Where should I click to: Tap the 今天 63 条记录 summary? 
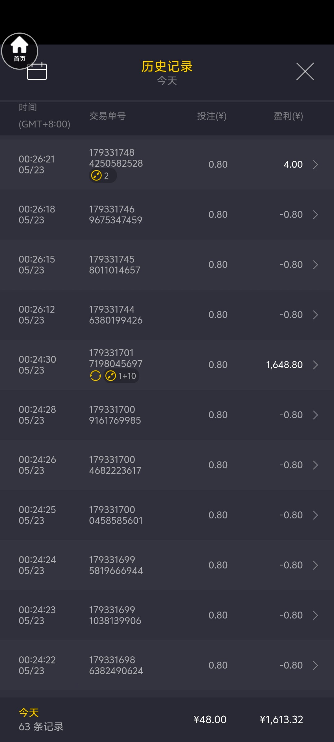tap(41, 720)
